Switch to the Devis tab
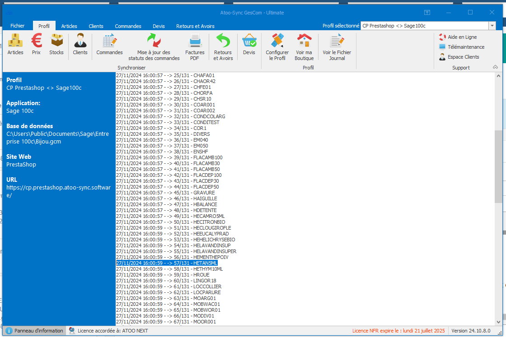Screen dimensions: 506x337 point(159,26)
